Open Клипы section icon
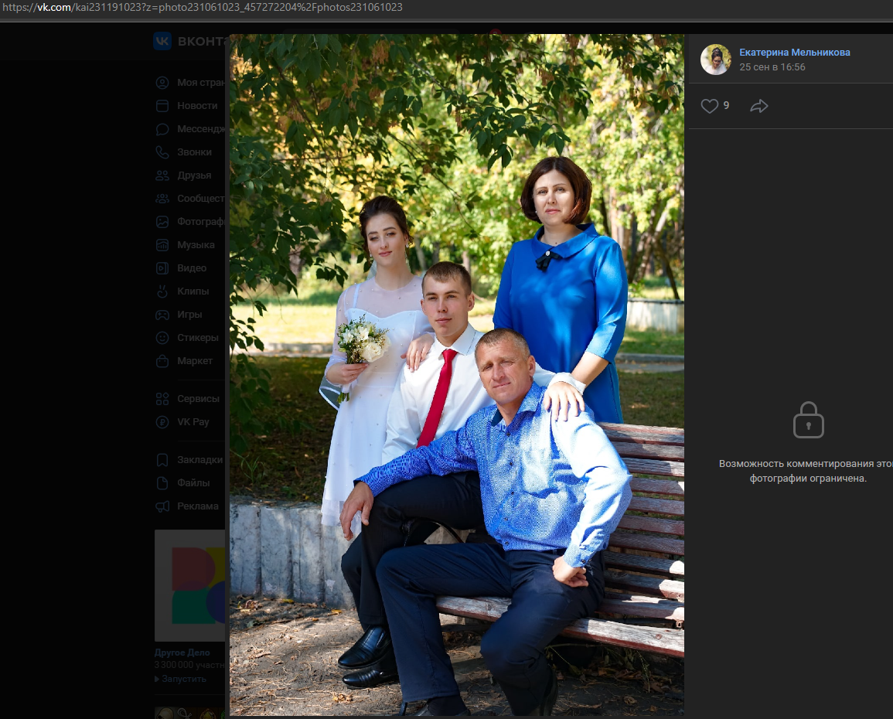Image resolution: width=893 pixels, height=719 pixels. (x=162, y=291)
